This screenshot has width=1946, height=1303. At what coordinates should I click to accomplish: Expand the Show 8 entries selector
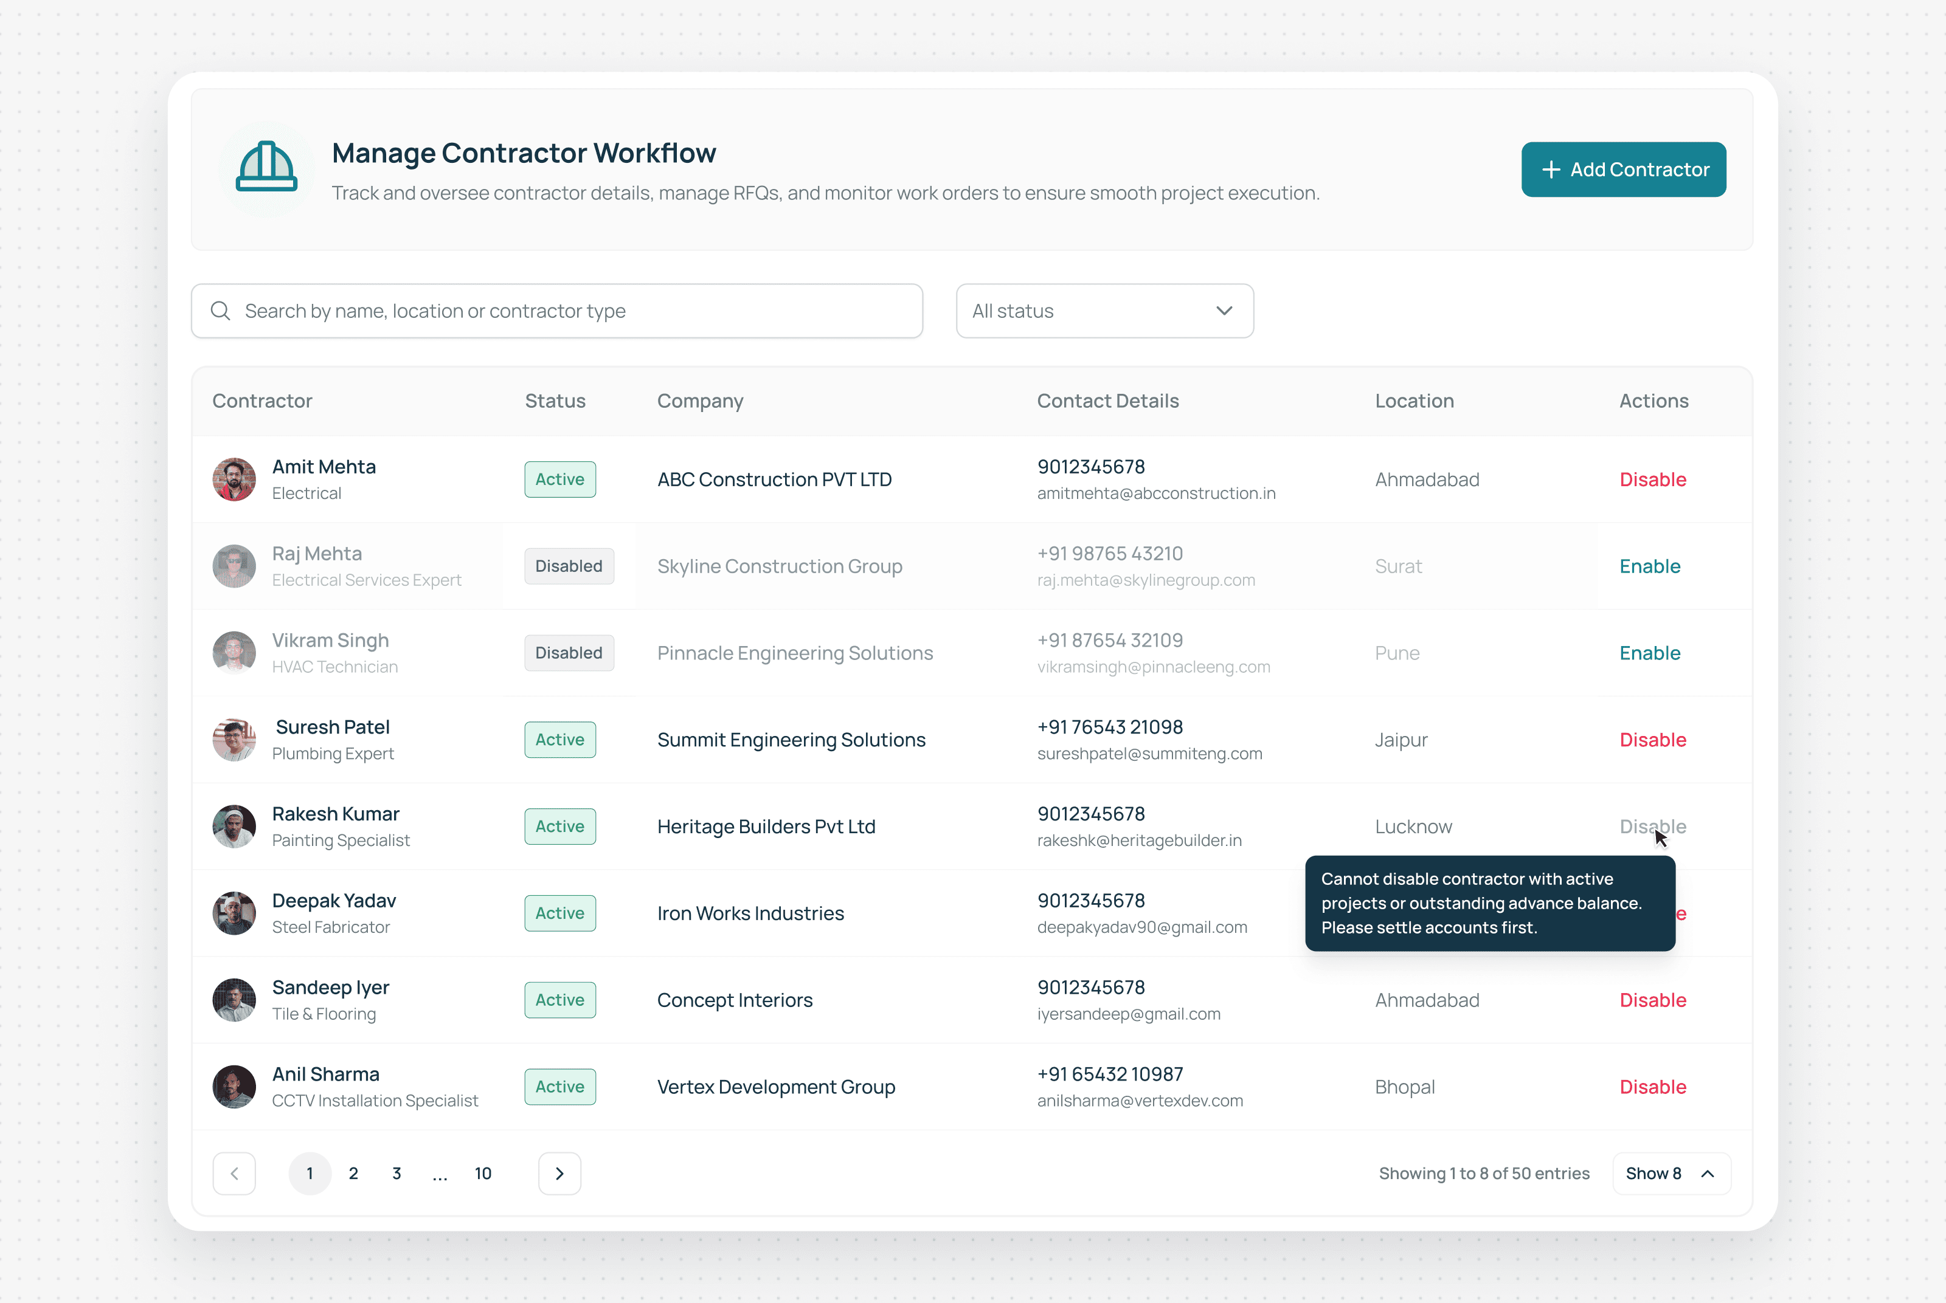click(x=1672, y=1174)
